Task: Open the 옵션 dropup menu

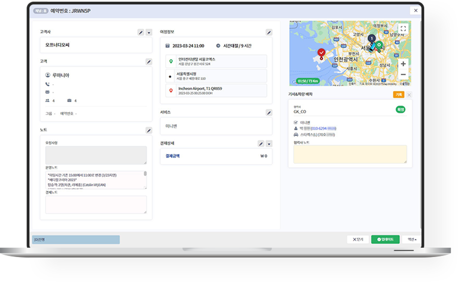Action: pos(412,239)
